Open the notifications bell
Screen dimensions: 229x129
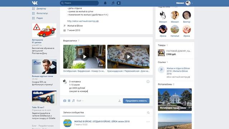pyautogui.click(x=105, y=3)
